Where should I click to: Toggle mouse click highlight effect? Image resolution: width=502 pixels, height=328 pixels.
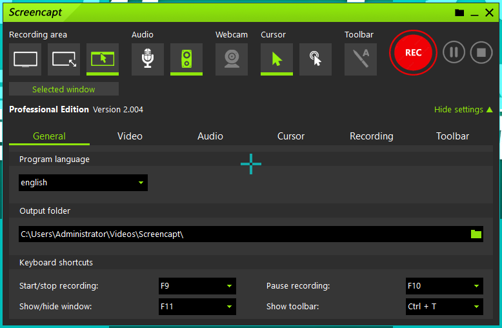tap(316, 59)
